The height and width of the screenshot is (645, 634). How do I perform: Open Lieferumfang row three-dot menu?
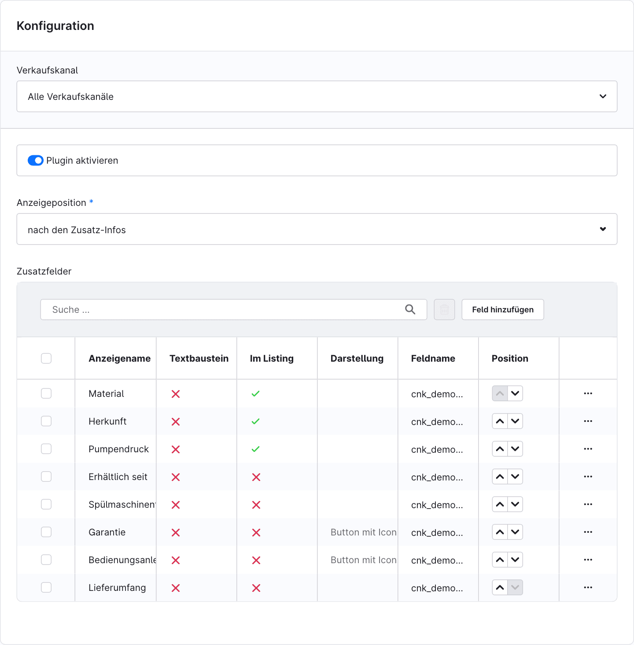pyautogui.click(x=588, y=587)
